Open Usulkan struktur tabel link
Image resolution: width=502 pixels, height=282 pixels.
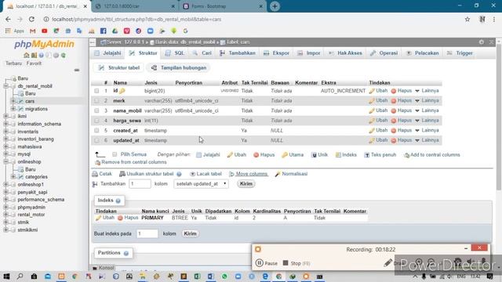[x=147, y=174]
